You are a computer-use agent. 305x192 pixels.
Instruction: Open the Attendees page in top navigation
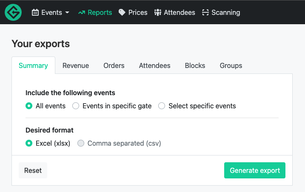(x=175, y=12)
